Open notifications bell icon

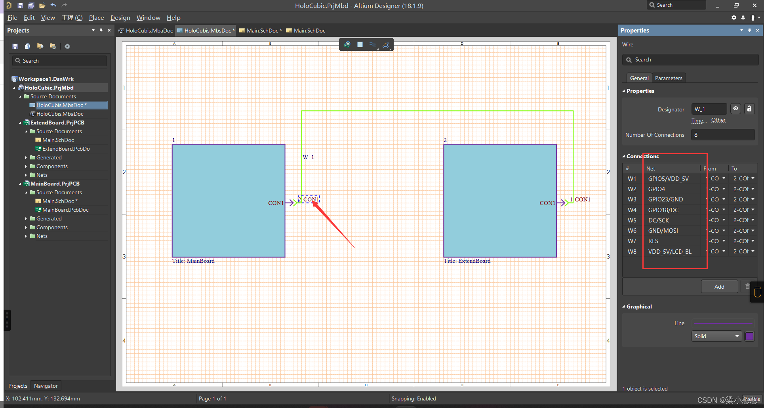click(x=743, y=17)
